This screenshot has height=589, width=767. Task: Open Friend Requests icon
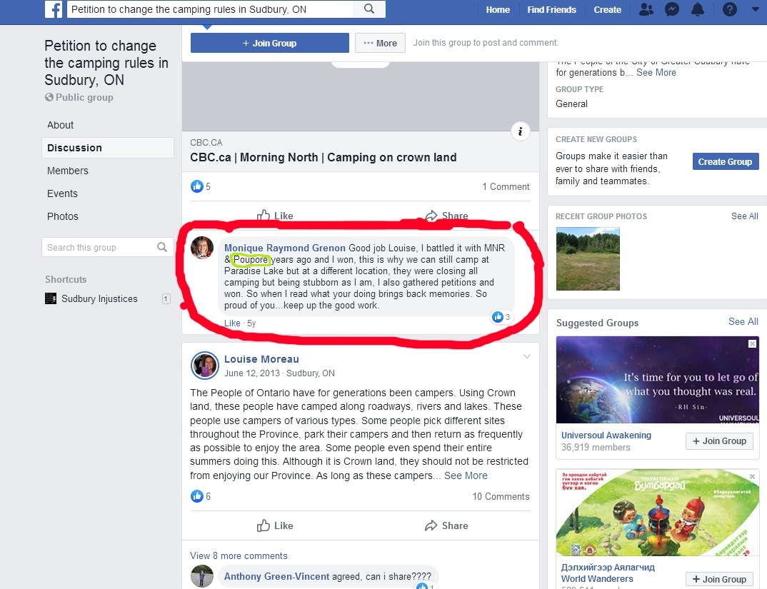click(x=646, y=9)
